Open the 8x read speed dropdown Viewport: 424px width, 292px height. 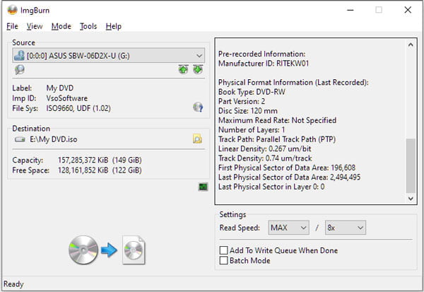click(346, 228)
